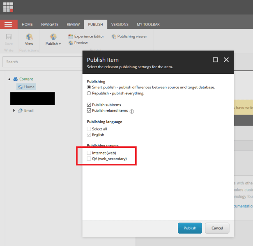Viewport: 253px width, 246px height.
Task: Click the View restrictions globe icon
Action: coord(29,37)
